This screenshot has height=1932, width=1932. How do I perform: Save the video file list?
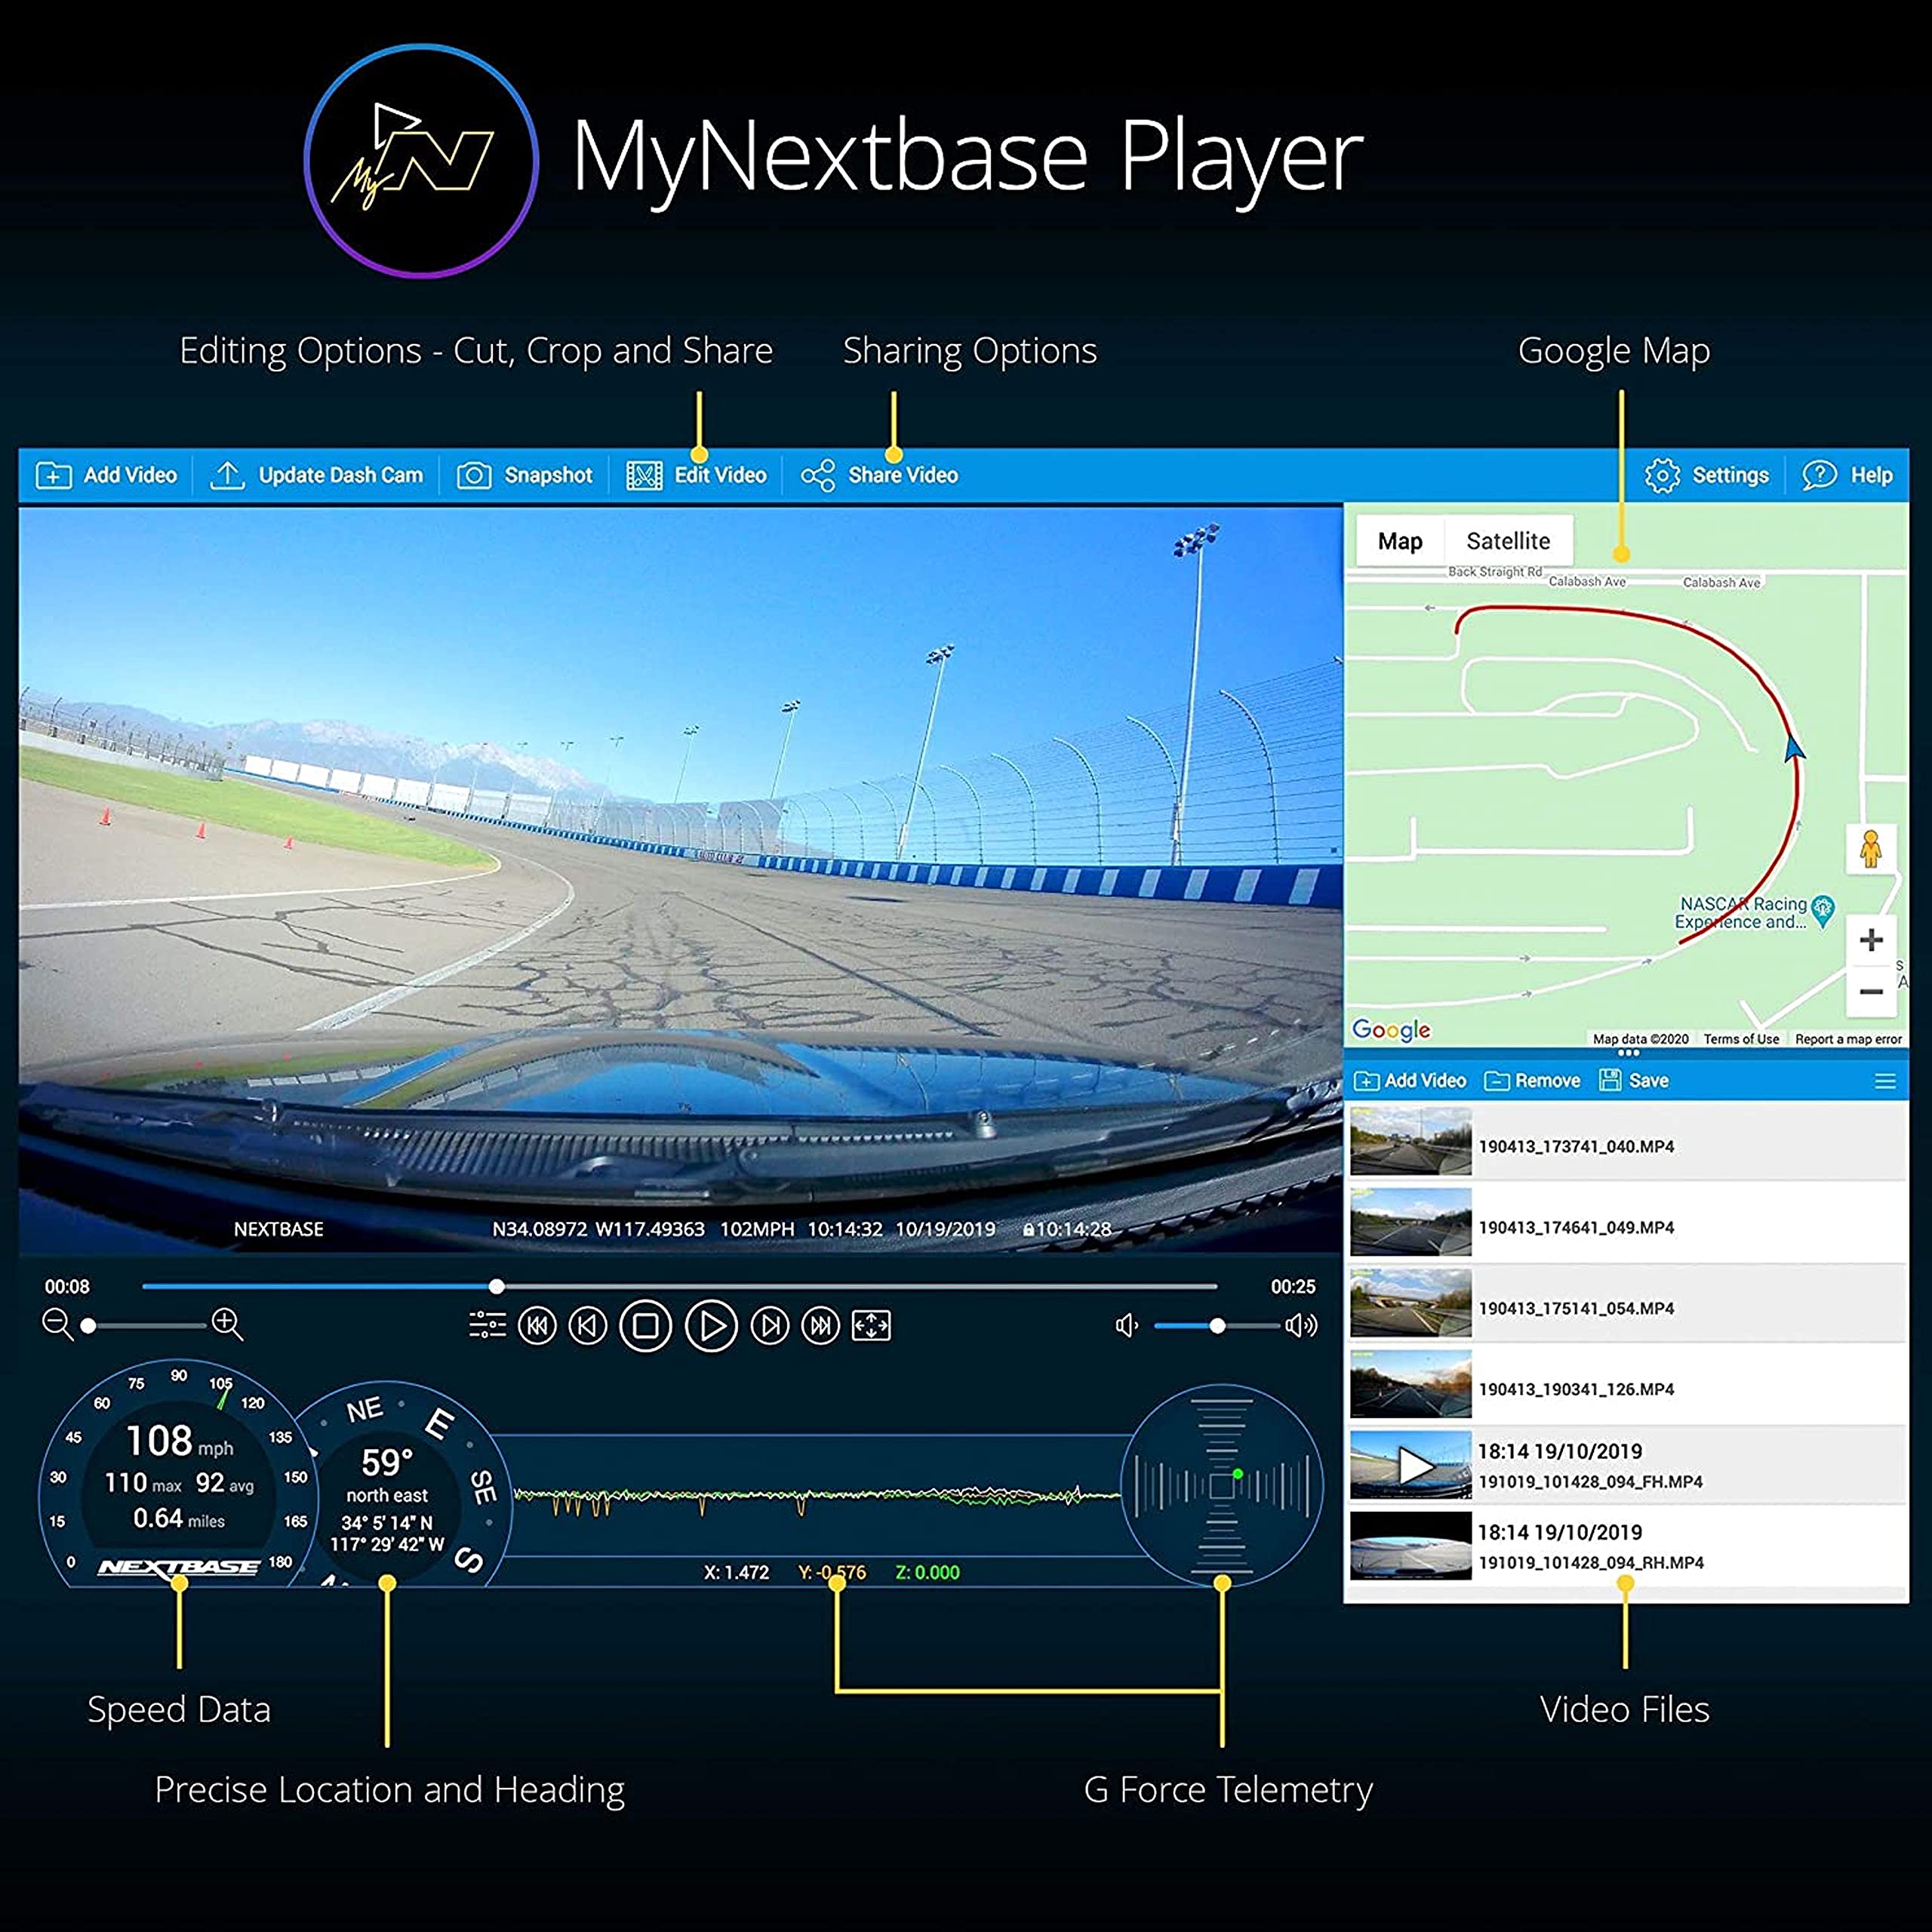[x=1634, y=1081]
